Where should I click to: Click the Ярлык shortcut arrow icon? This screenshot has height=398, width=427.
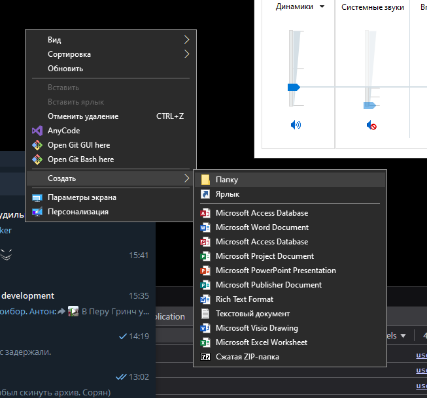205,194
